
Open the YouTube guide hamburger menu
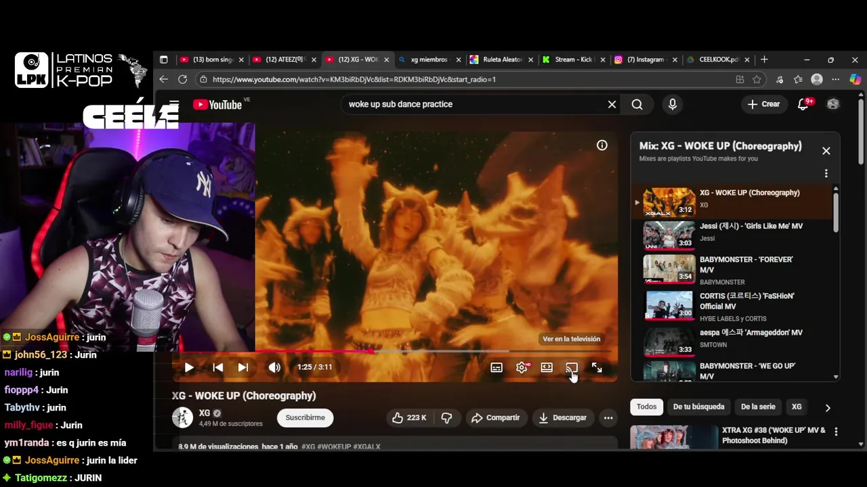[174, 104]
